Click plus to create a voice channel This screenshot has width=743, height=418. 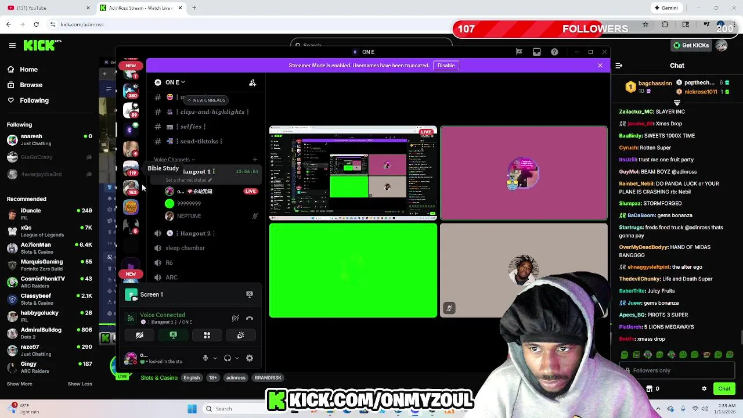pyautogui.click(x=254, y=160)
